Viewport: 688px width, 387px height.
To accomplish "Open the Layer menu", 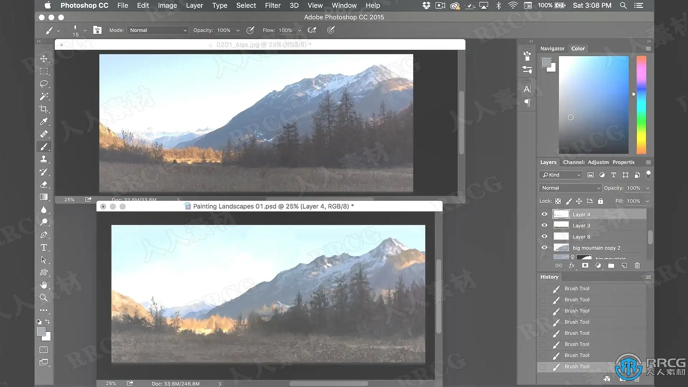I will (x=194, y=5).
